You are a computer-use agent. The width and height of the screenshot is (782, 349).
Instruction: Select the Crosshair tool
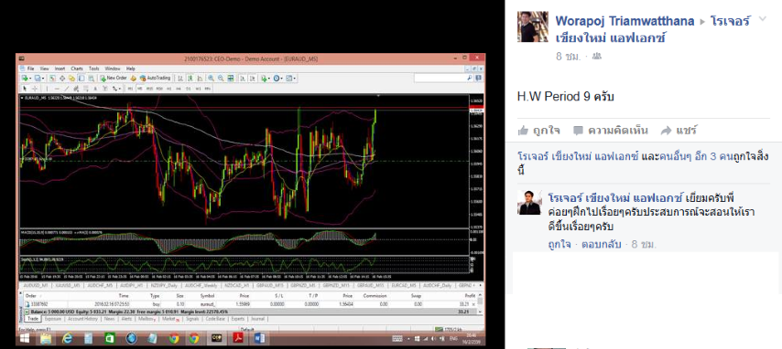(35, 89)
